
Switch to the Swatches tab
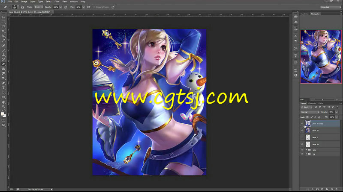click(304, 14)
